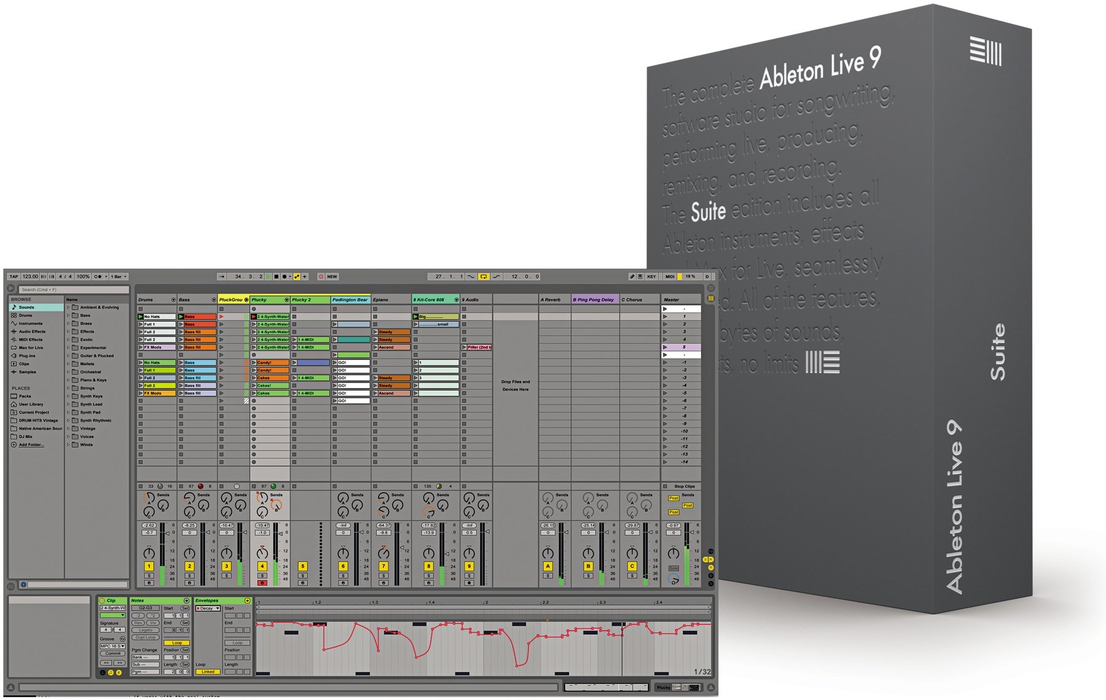The height and width of the screenshot is (700, 1106).
Task: Click the MIDI map mode button
Action: coord(670,277)
